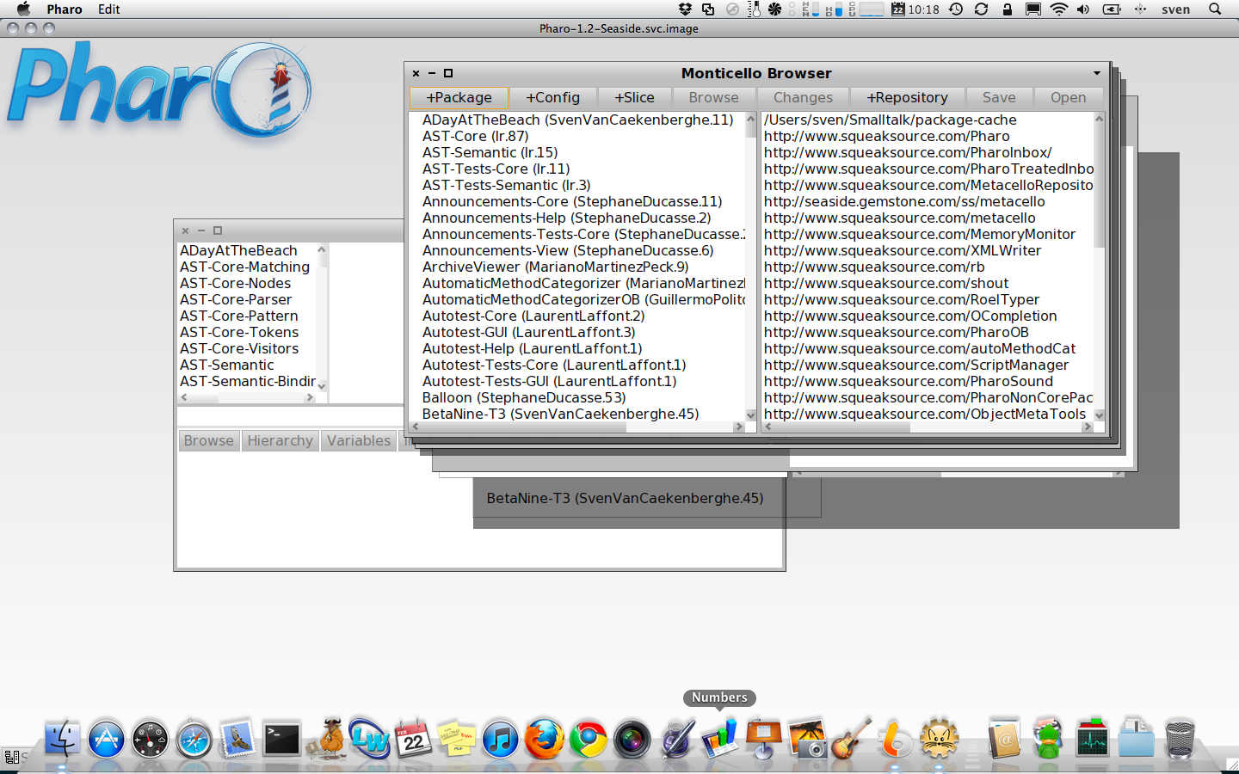Click the package list scroll-down arrow
Image resolution: width=1239 pixels, height=774 pixels.
coord(750,415)
